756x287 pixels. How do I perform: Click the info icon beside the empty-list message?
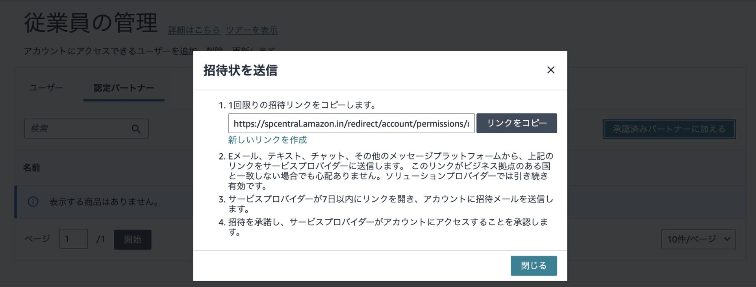point(33,202)
